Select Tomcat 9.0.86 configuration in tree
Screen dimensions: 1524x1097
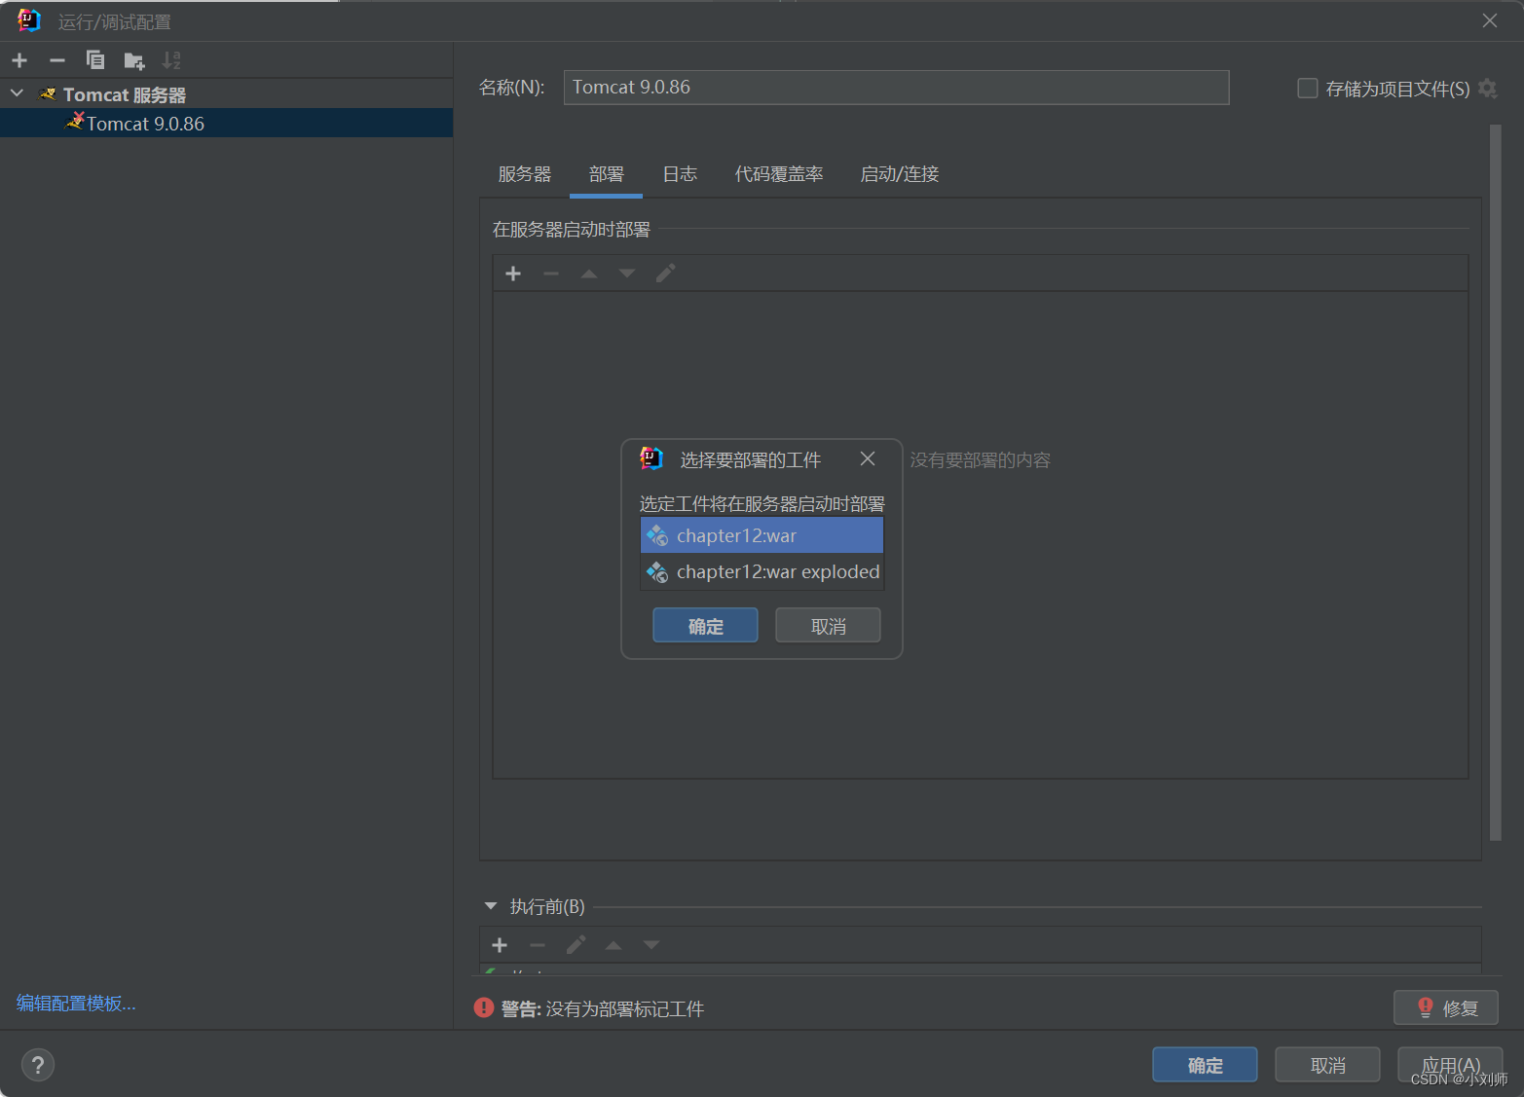pyautogui.click(x=226, y=124)
